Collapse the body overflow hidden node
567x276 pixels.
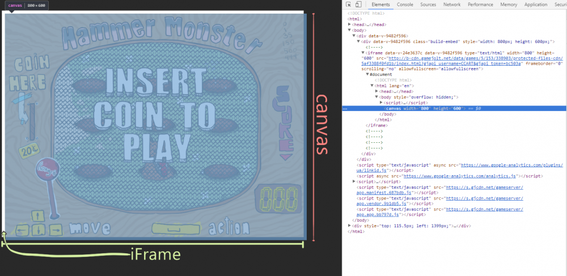pos(376,97)
